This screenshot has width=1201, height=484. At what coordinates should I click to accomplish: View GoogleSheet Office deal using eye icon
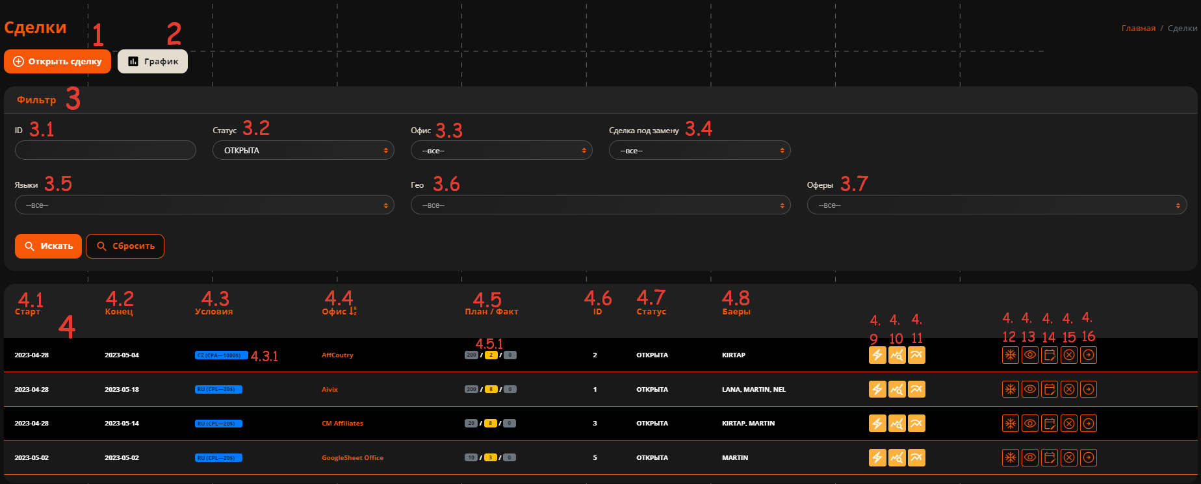(x=1030, y=457)
